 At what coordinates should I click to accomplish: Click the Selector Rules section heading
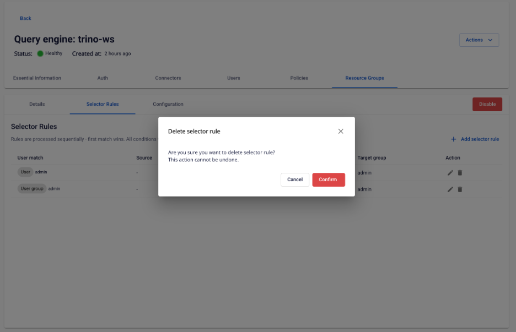pyautogui.click(x=34, y=127)
